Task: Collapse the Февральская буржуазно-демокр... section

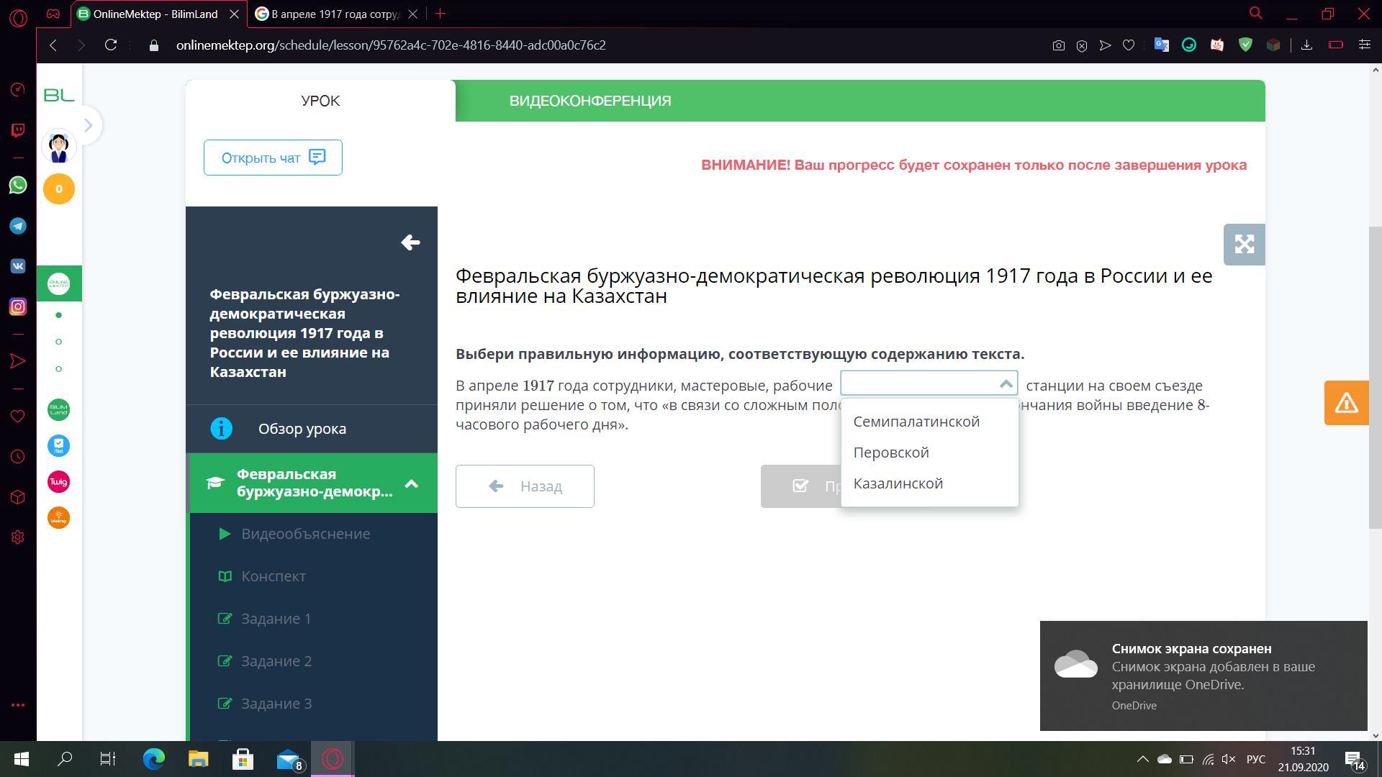Action: (x=411, y=483)
